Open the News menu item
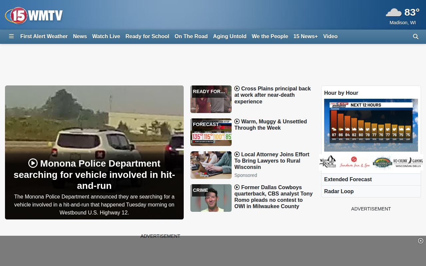The image size is (426, 266). 80,37
